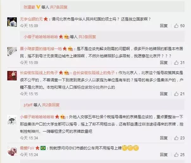Expand 共3条回复 replies thread
Viewport: 191px width, 163px height.
tap(87, 37)
